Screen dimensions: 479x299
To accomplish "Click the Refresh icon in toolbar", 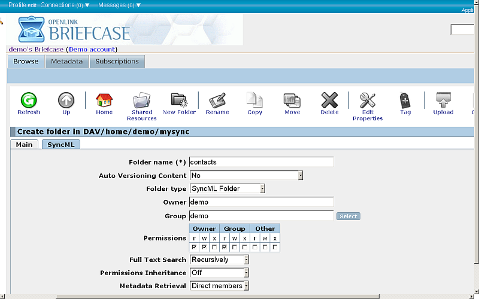I will [x=28, y=100].
